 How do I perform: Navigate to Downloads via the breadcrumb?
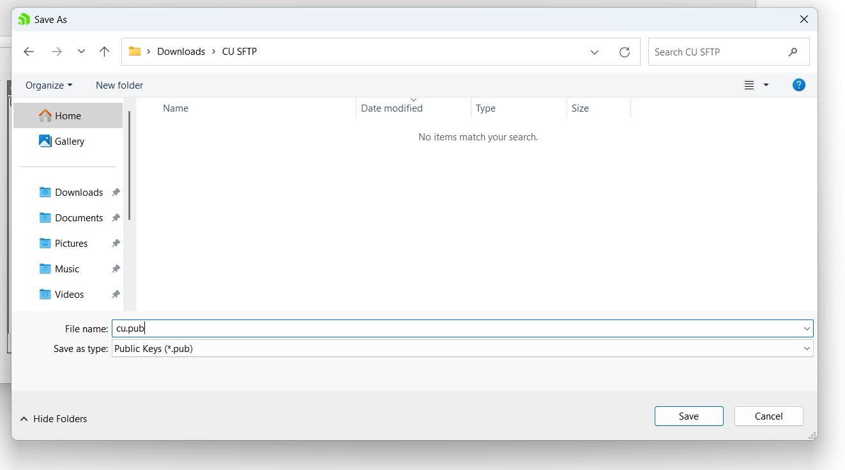181,51
